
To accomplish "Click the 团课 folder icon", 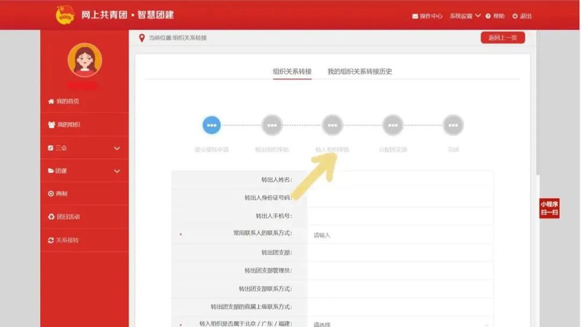I will (51, 171).
